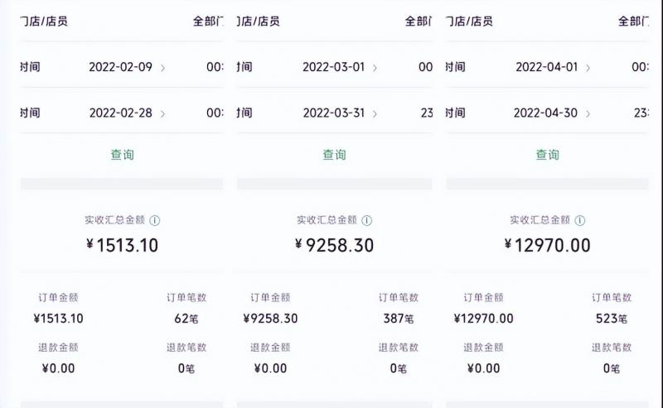Screen dimensions: 663x408
Task: Tap 查询 under the 2022-03-31 date
Action: [334, 154]
